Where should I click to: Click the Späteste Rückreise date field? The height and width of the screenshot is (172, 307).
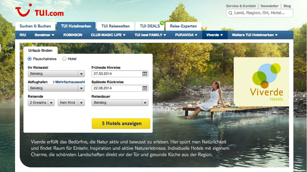coord(120,88)
